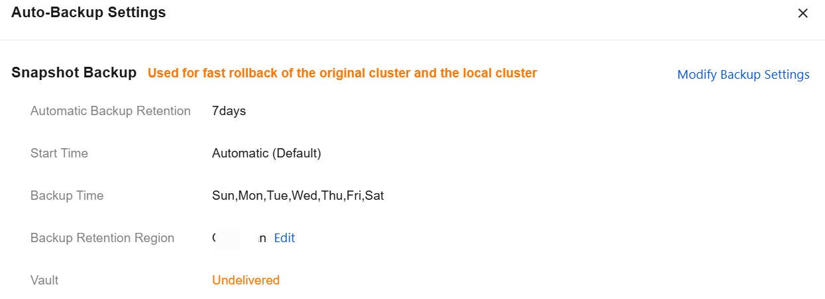Click the Auto-Backup Settings title

tap(89, 13)
